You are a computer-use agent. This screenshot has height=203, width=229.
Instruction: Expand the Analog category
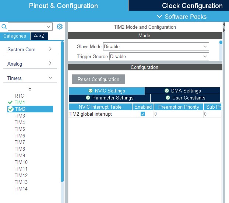[x=30, y=64]
